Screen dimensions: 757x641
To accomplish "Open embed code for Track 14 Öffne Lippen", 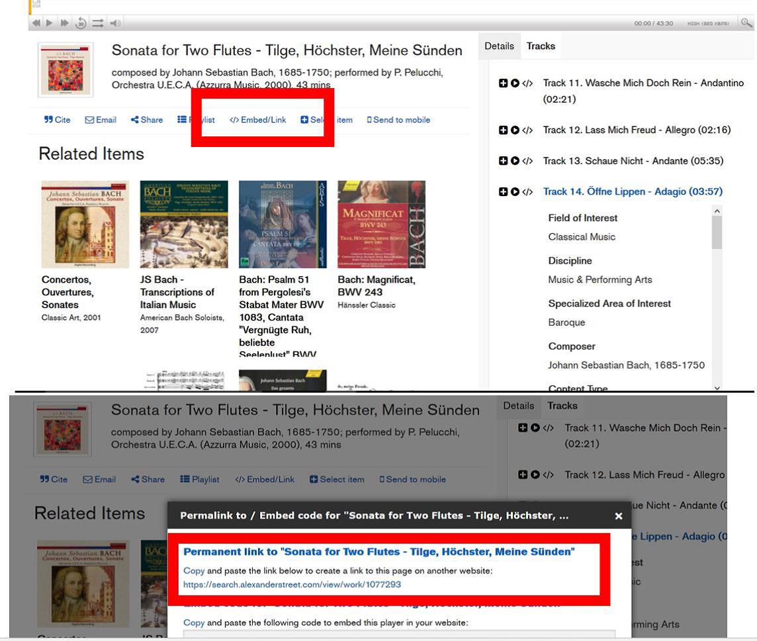I will [527, 192].
